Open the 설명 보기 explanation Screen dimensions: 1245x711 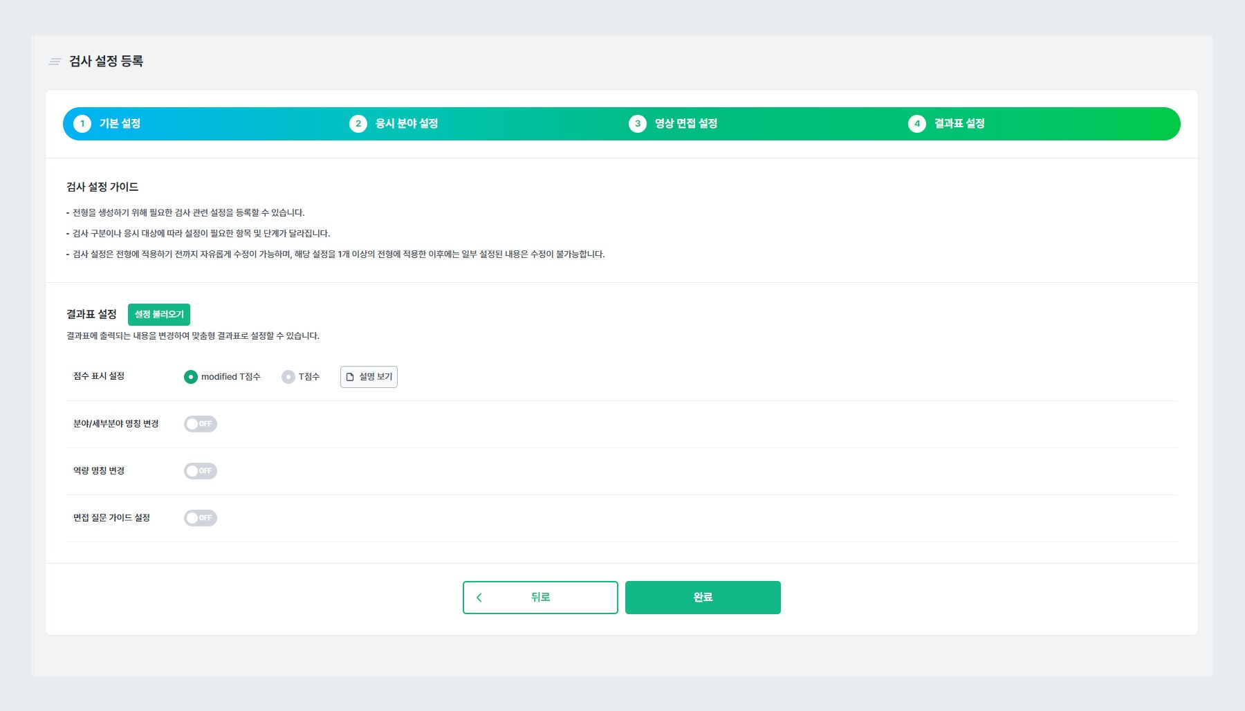pyautogui.click(x=369, y=377)
